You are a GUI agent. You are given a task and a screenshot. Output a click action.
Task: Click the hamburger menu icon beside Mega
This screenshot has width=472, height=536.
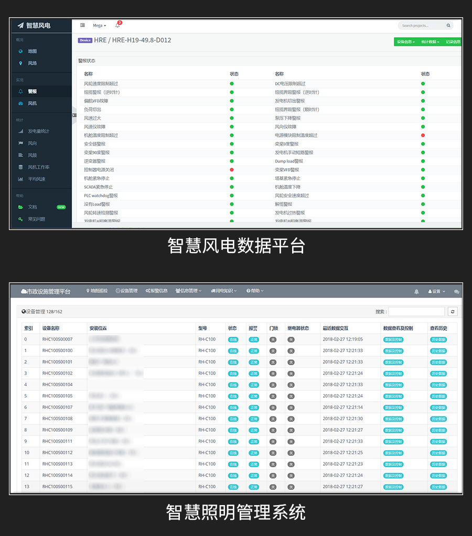coord(82,25)
